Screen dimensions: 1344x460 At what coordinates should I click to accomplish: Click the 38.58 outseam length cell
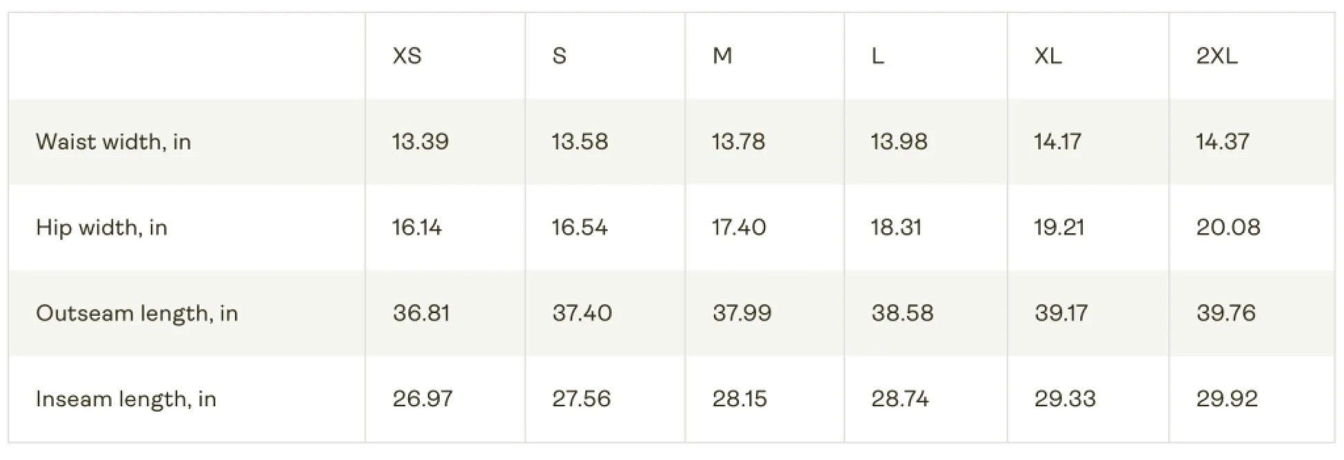tap(902, 313)
